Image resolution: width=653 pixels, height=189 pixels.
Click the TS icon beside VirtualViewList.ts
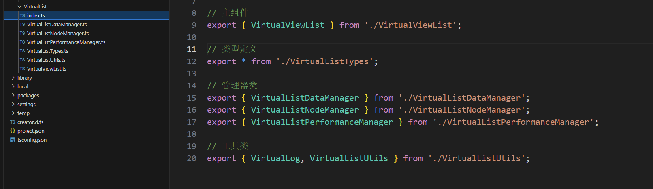22,69
